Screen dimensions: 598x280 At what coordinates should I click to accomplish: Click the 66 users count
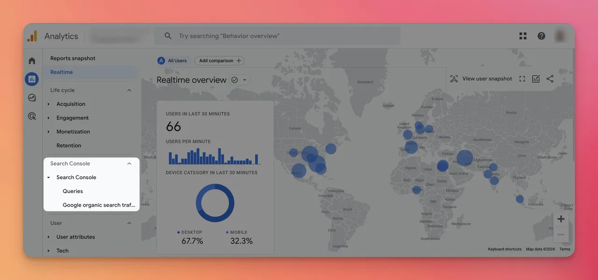[x=173, y=126]
